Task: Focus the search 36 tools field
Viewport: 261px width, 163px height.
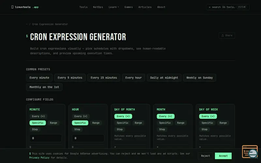Action: [x=228, y=7]
